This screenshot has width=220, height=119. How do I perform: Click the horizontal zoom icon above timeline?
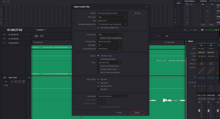tap(158, 36)
